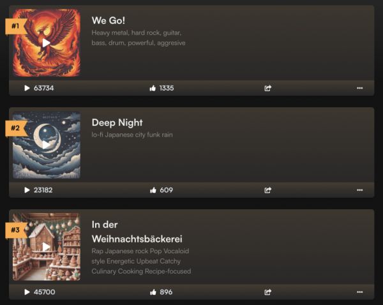Screen dimensions: 383x305
Task: Open the In der Weihnachtsbäckerei title link
Action: 137,232
